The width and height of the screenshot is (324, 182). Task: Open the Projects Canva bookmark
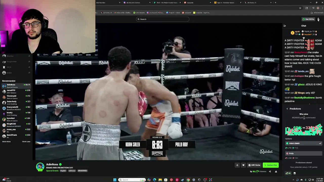pyautogui.click(x=173, y=13)
